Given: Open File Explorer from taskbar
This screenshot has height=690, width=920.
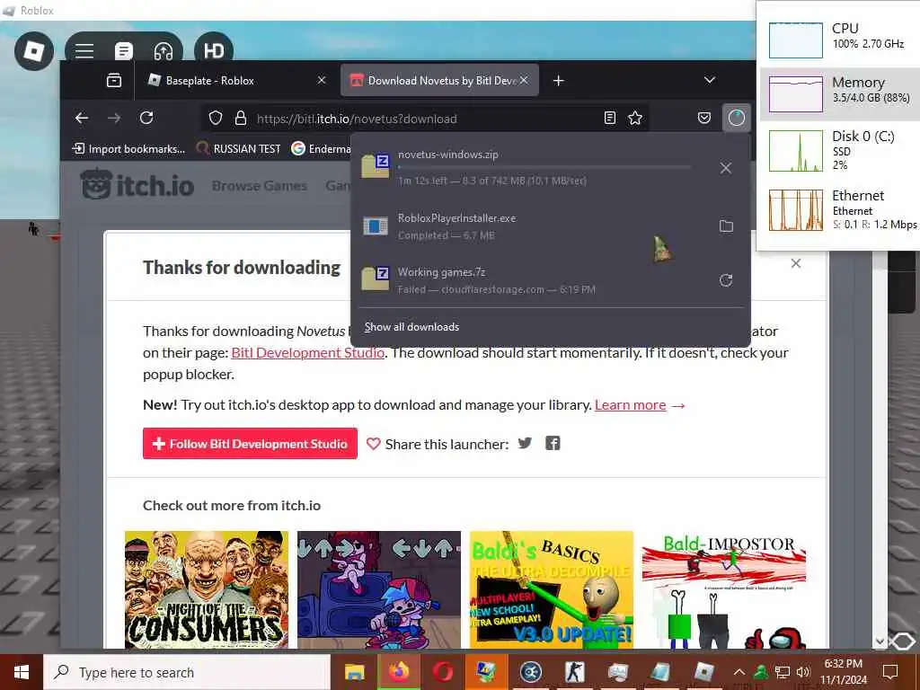Looking at the screenshot, I should pyautogui.click(x=354, y=672).
